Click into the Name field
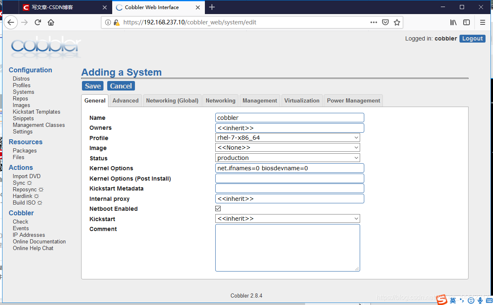Screen dimensions: 493x305 290,118
